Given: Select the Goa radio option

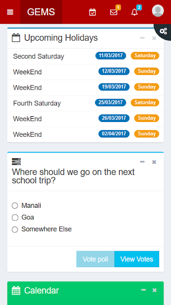Looking at the screenshot, I should coord(15,217).
